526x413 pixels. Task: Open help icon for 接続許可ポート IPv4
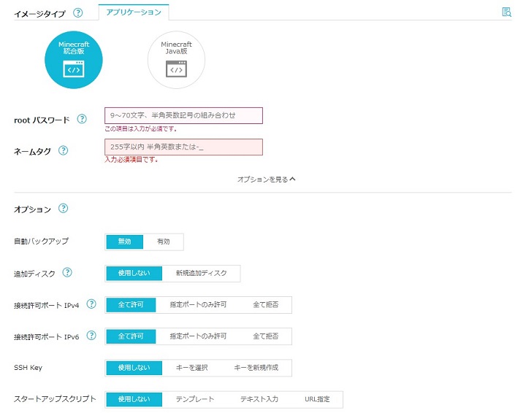[x=91, y=304]
